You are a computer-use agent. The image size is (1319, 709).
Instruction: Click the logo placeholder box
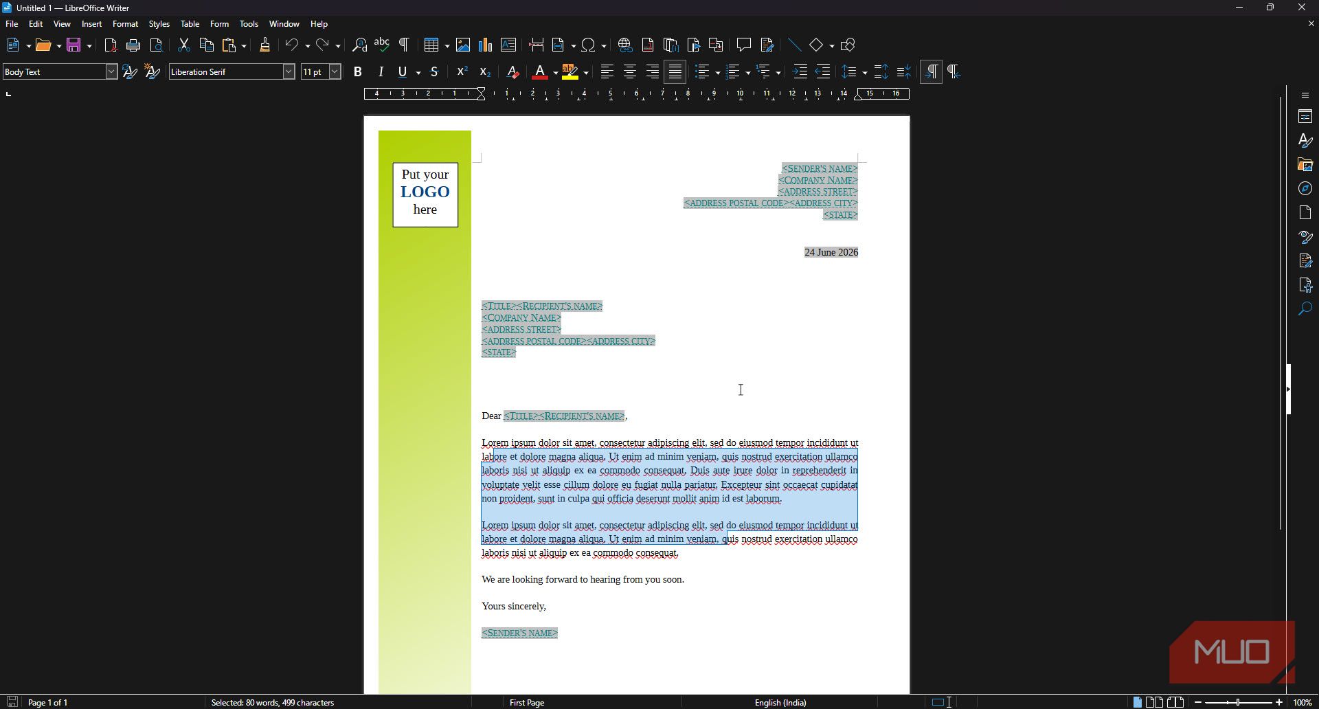pyautogui.click(x=425, y=194)
